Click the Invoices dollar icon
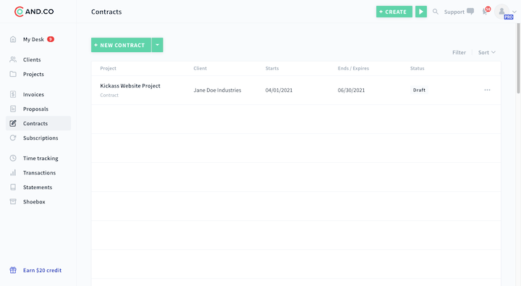521x286 pixels. point(13,94)
